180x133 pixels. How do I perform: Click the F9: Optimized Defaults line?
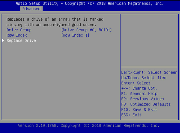(146, 104)
